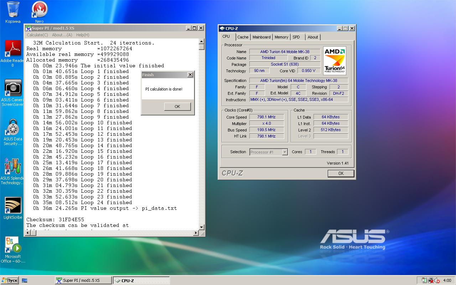This screenshot has width=456, height=285.
Task: Click the network connection tray icon
Action: tap(430, 280)
